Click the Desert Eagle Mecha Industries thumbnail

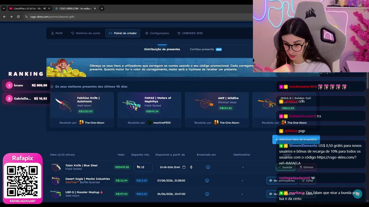click(x=56, y=181)
